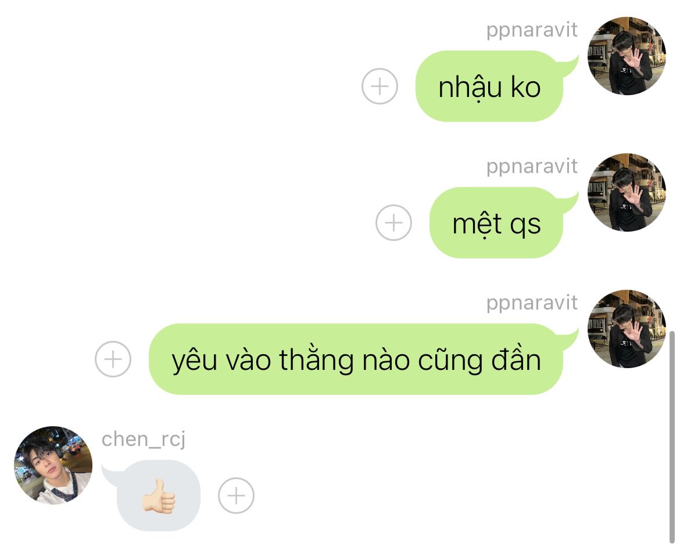Click the word "đần" in the green bubble

(516, 359)
